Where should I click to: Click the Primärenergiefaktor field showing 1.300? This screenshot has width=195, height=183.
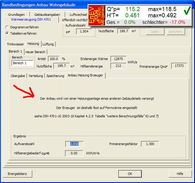pos(150,144)
